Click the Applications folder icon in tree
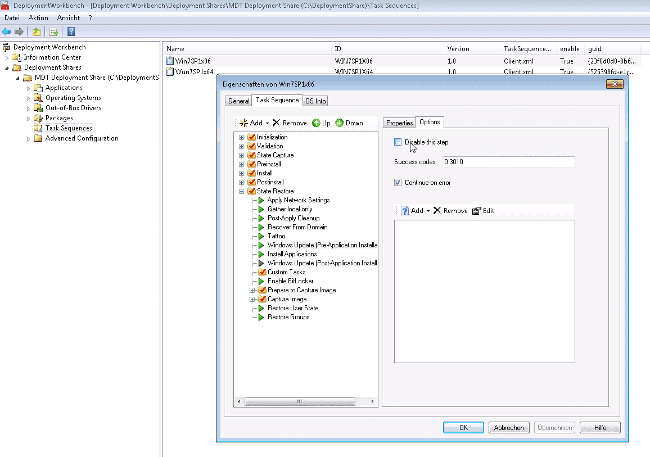This screenshot has height=457, width=650. pos(38,88)
